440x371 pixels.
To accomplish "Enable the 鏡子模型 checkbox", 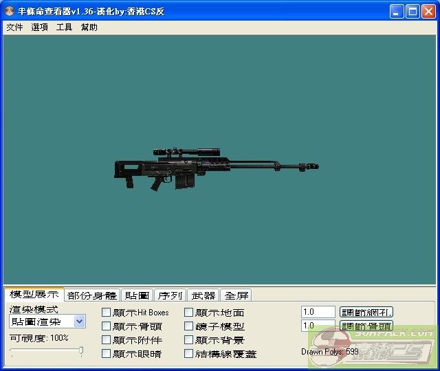I will click(x=188, y=326).
